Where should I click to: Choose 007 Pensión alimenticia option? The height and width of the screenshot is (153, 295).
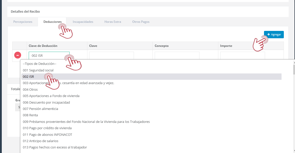[x=40, y=109]
